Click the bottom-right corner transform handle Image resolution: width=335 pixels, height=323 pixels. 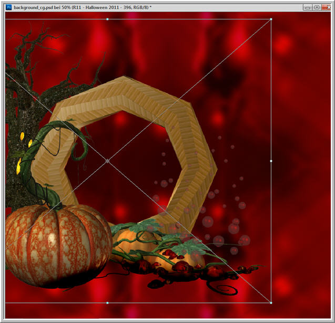pos(271,303)
